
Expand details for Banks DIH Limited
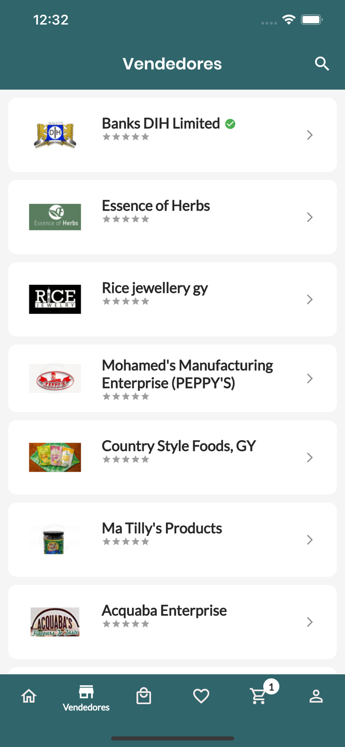[x=310, y=135]
